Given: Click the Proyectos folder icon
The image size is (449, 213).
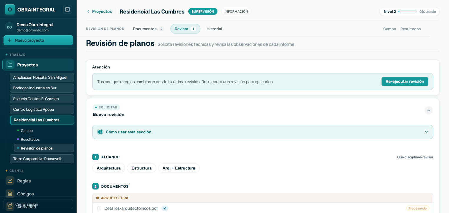Looking at the screenshot, I should (10, 65).
